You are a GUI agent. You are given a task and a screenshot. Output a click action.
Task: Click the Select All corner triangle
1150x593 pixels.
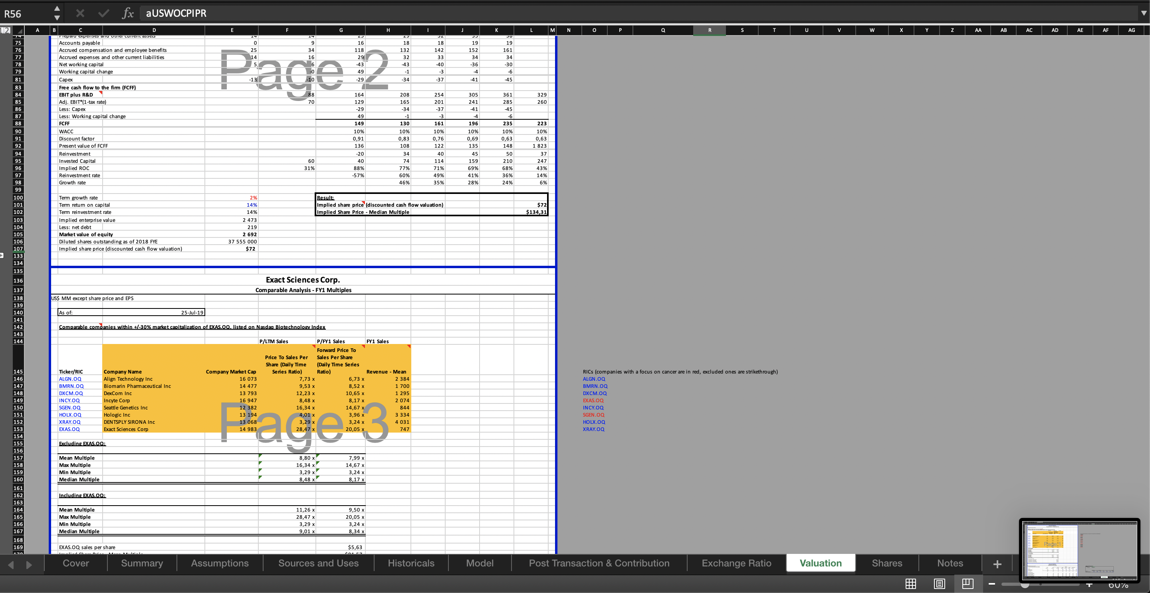pos(20,30)
